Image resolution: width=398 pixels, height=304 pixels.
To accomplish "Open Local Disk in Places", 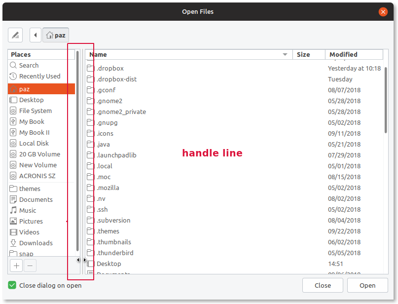I will pyautogui.click(x=41, y=143).
